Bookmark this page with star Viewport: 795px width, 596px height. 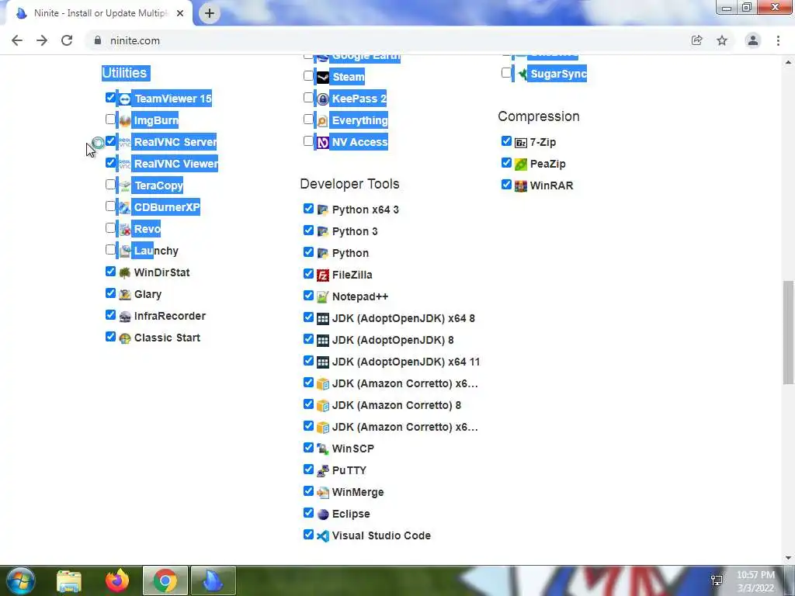coord(722,40)
